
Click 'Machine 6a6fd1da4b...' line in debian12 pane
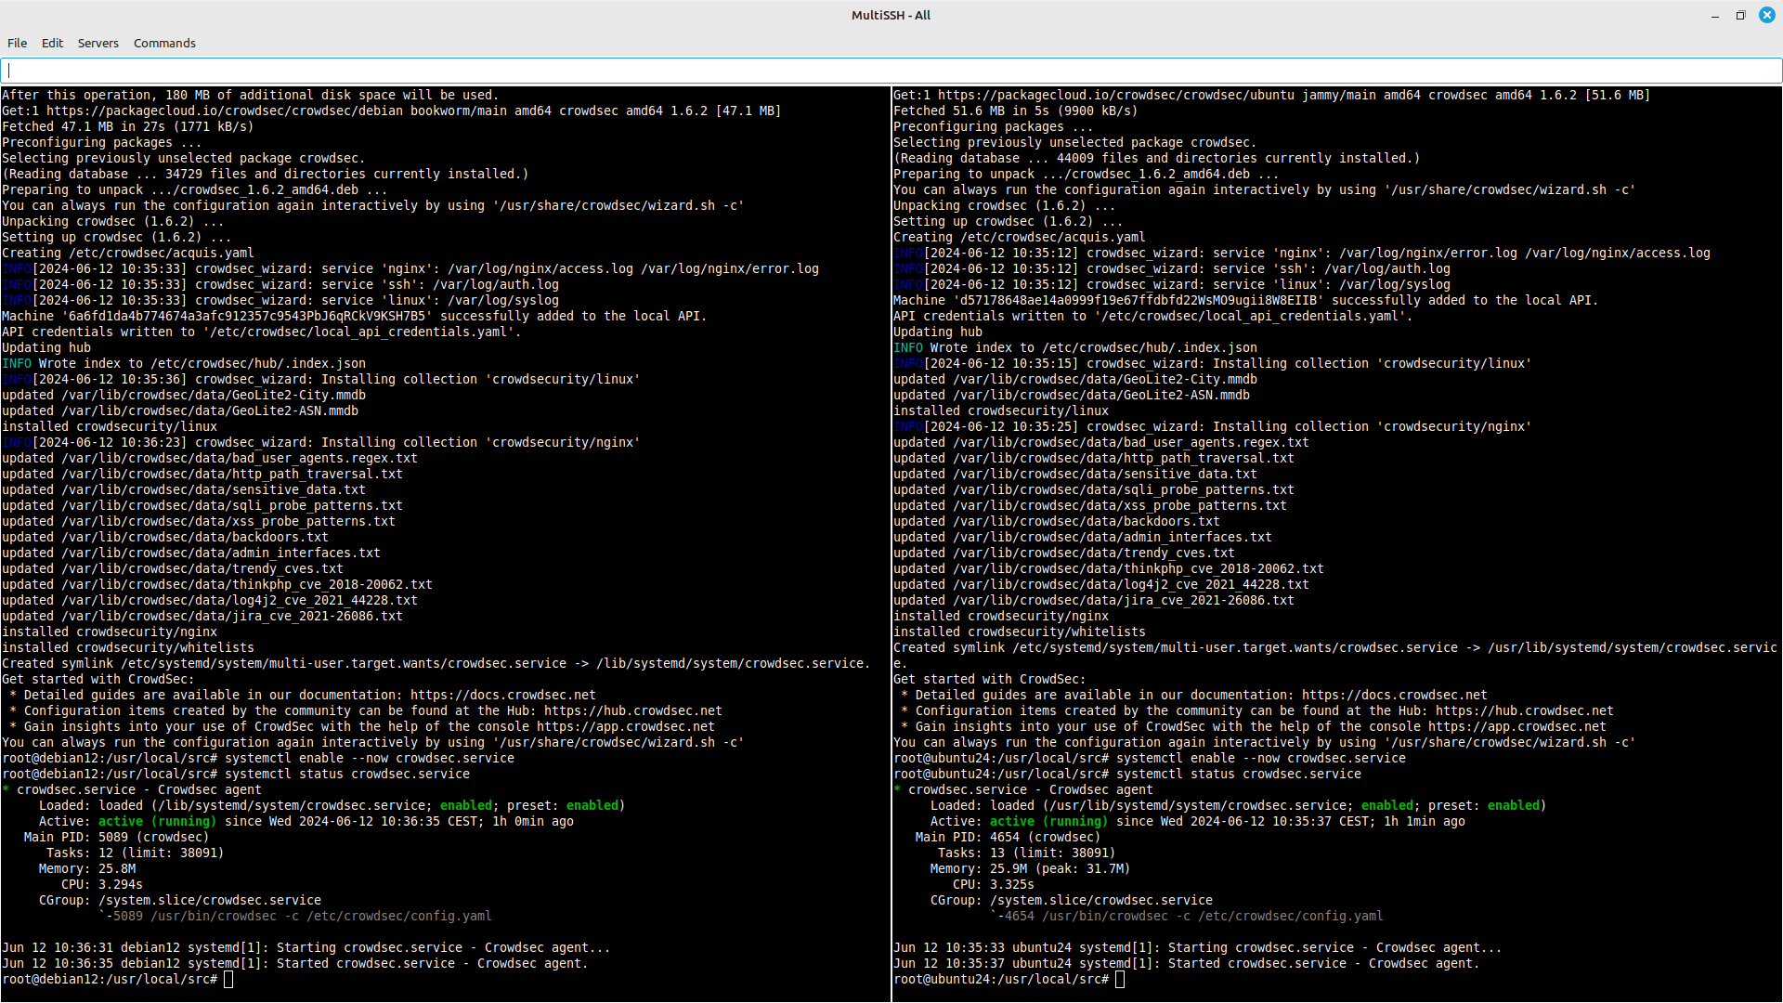coord(355,316)
